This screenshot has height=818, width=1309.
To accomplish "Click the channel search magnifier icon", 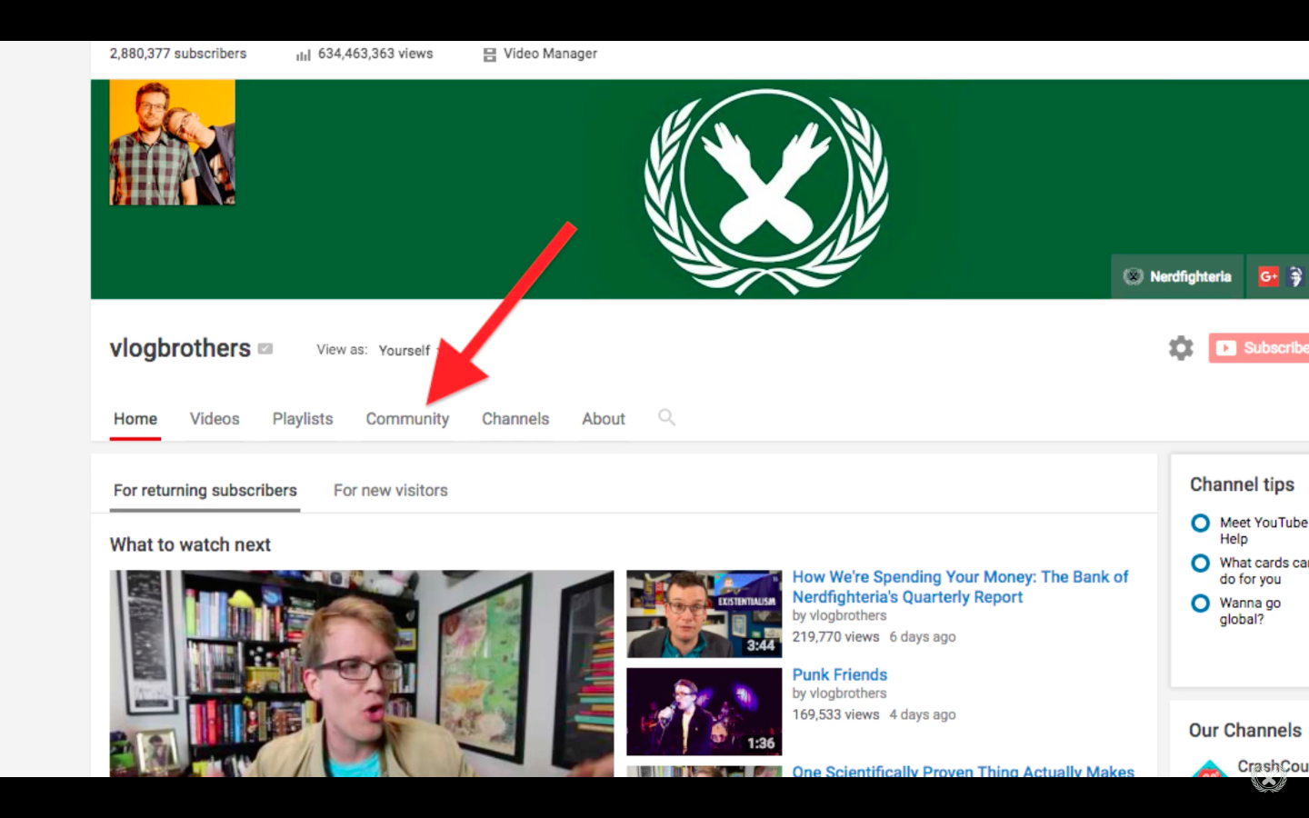I will click(666, 418).
